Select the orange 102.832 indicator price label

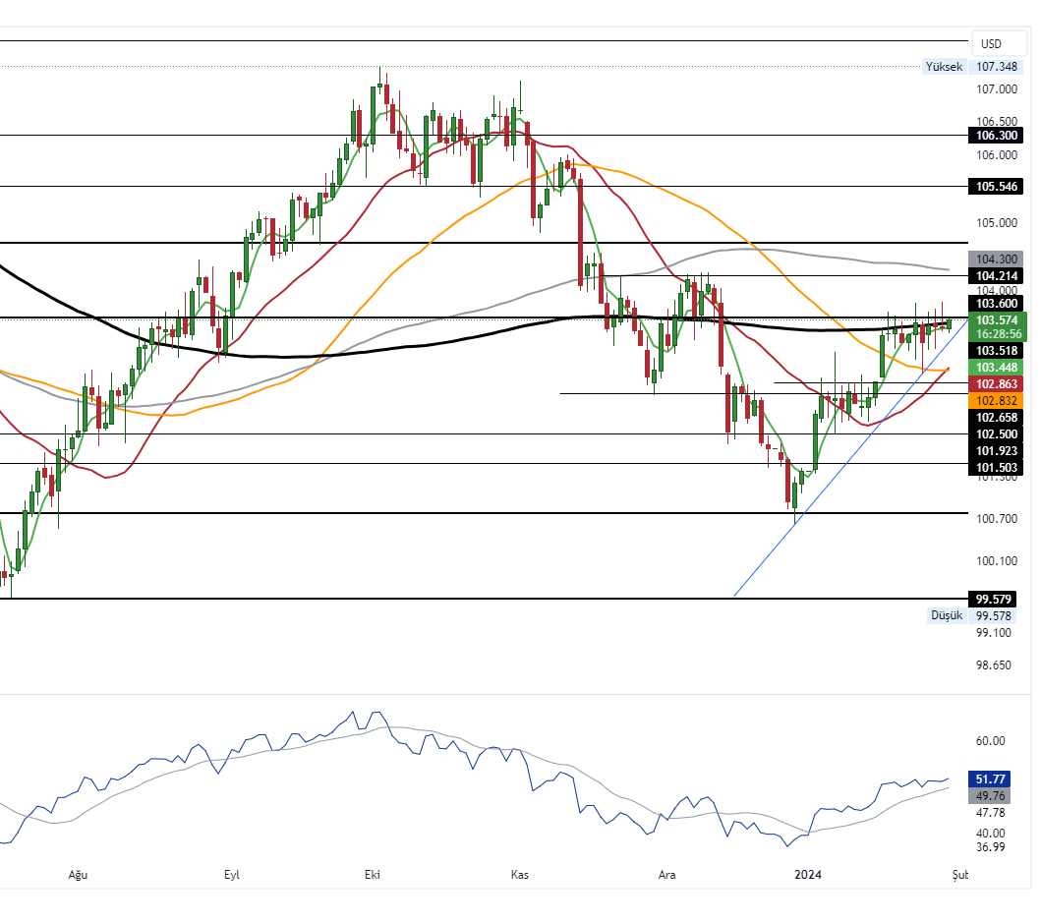(x=997, y=400)
